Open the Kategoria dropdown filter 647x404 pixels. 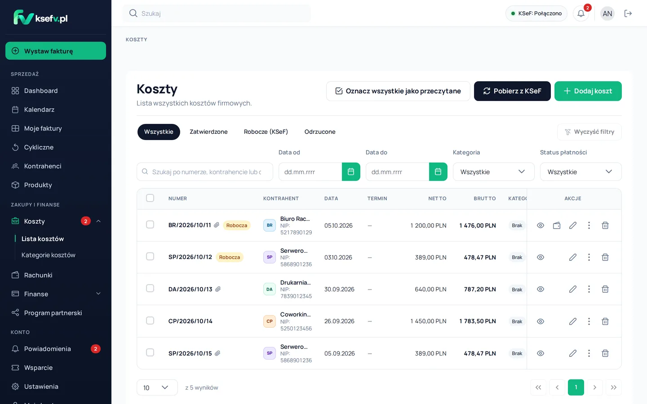(x=494, y=172)
